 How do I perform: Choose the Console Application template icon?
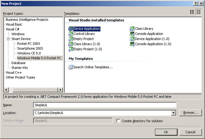tap(132, 34)
